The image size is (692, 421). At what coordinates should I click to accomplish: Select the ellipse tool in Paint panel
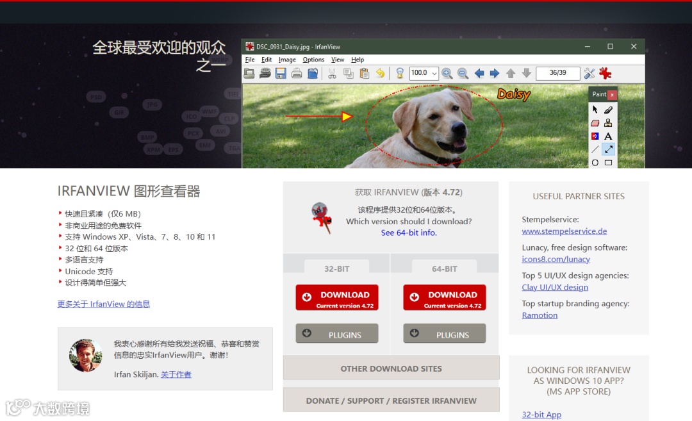(x=595, y=162)
